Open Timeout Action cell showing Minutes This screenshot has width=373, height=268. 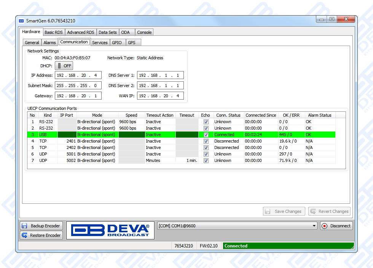point(159,161)
